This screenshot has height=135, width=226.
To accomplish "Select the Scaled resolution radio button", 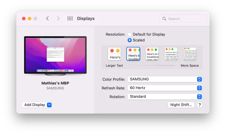I will point(129,40).
